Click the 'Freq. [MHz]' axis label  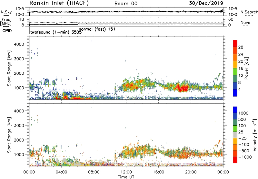pos(6,22)
